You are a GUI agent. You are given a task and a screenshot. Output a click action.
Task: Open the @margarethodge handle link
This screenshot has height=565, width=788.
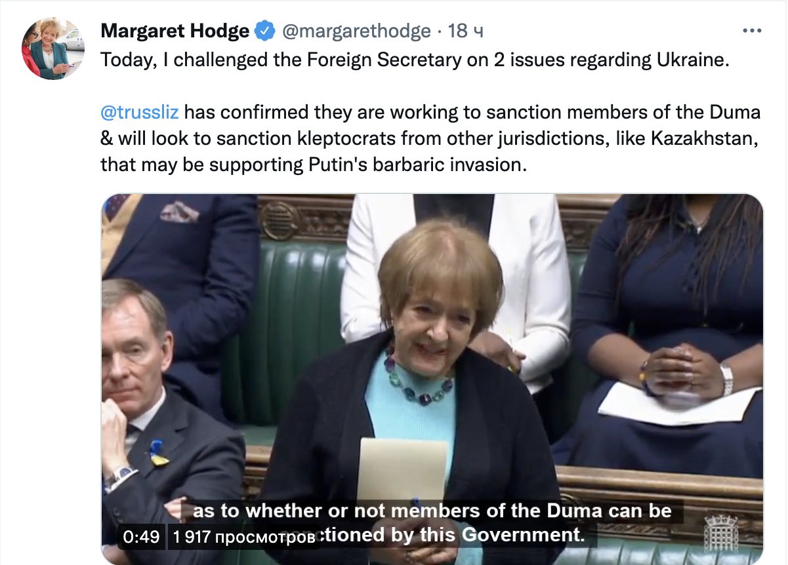coord(356,31)
